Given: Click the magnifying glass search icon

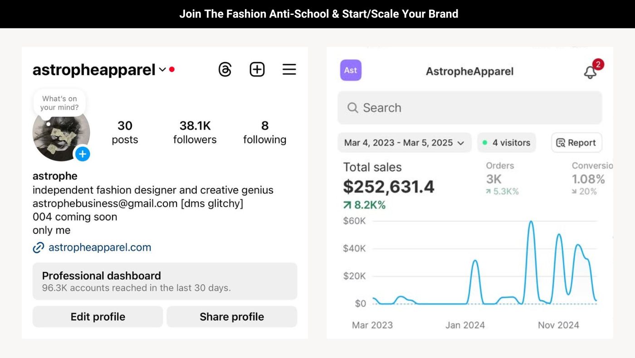Looking at the screenshot, I should (353, 108).
